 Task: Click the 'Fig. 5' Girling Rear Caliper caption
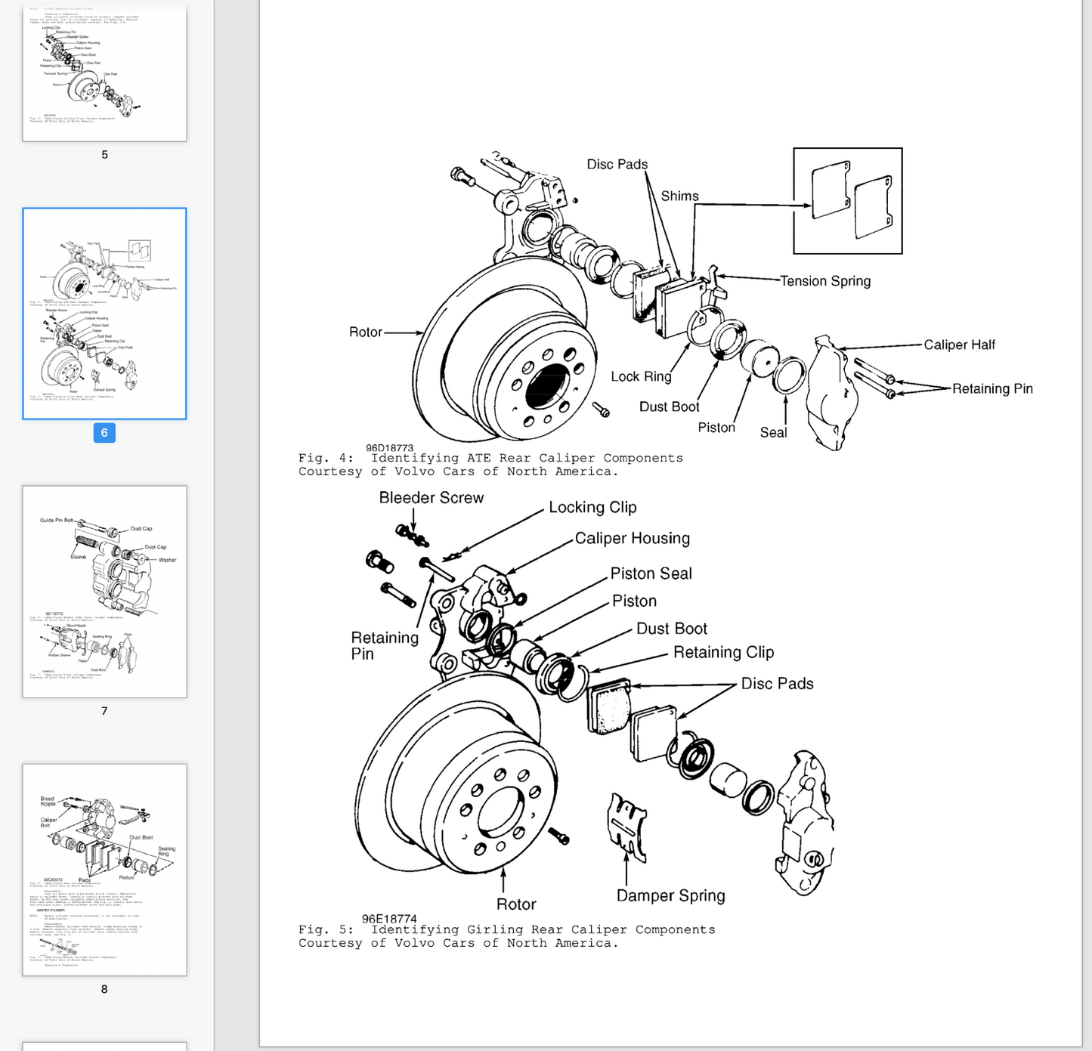[x=506, y=936]
